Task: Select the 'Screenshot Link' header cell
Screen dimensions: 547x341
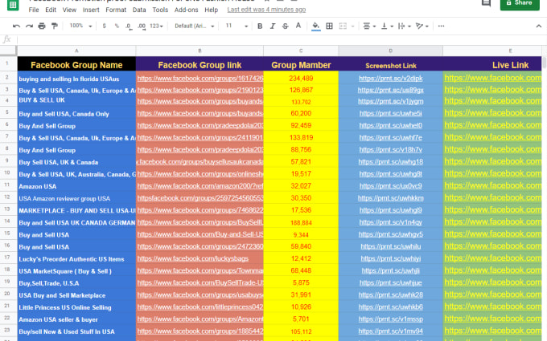Action: point(390,65)
